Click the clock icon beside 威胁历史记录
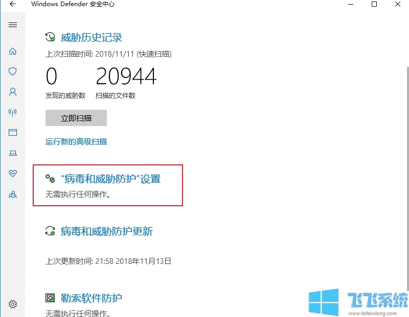 coord(50,37)
